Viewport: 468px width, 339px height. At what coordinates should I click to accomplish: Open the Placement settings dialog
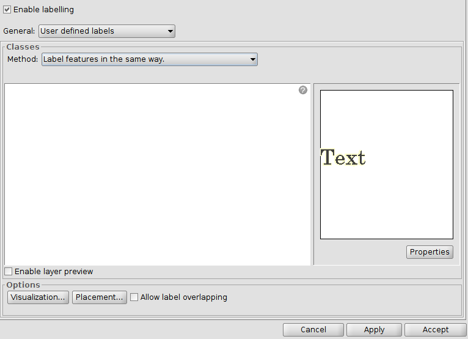click(100, 297)
